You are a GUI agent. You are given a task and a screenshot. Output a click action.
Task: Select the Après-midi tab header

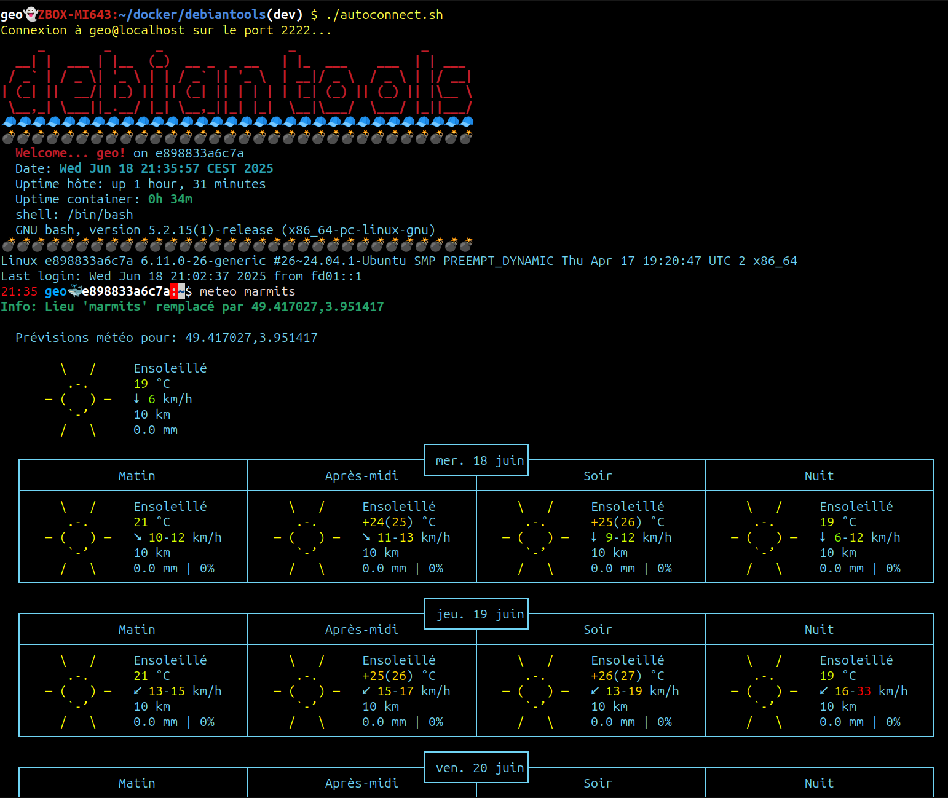[x=362, y=475]
